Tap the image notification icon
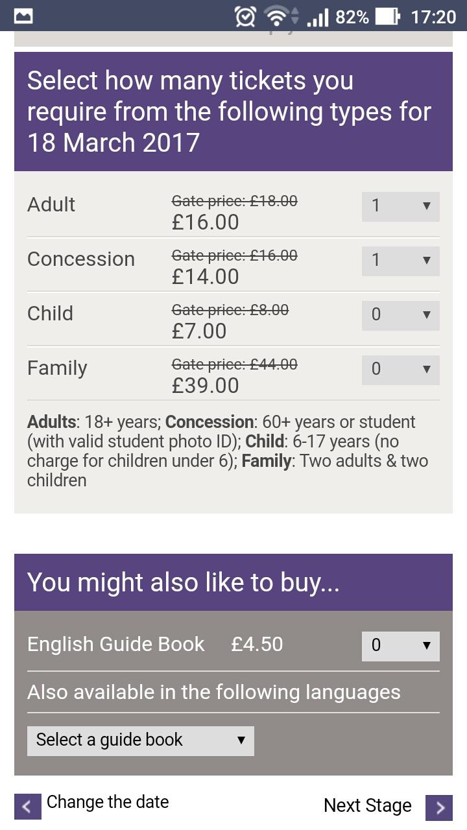Image resolution: width=467 pixels, height=830 pixels. [23, 16]
